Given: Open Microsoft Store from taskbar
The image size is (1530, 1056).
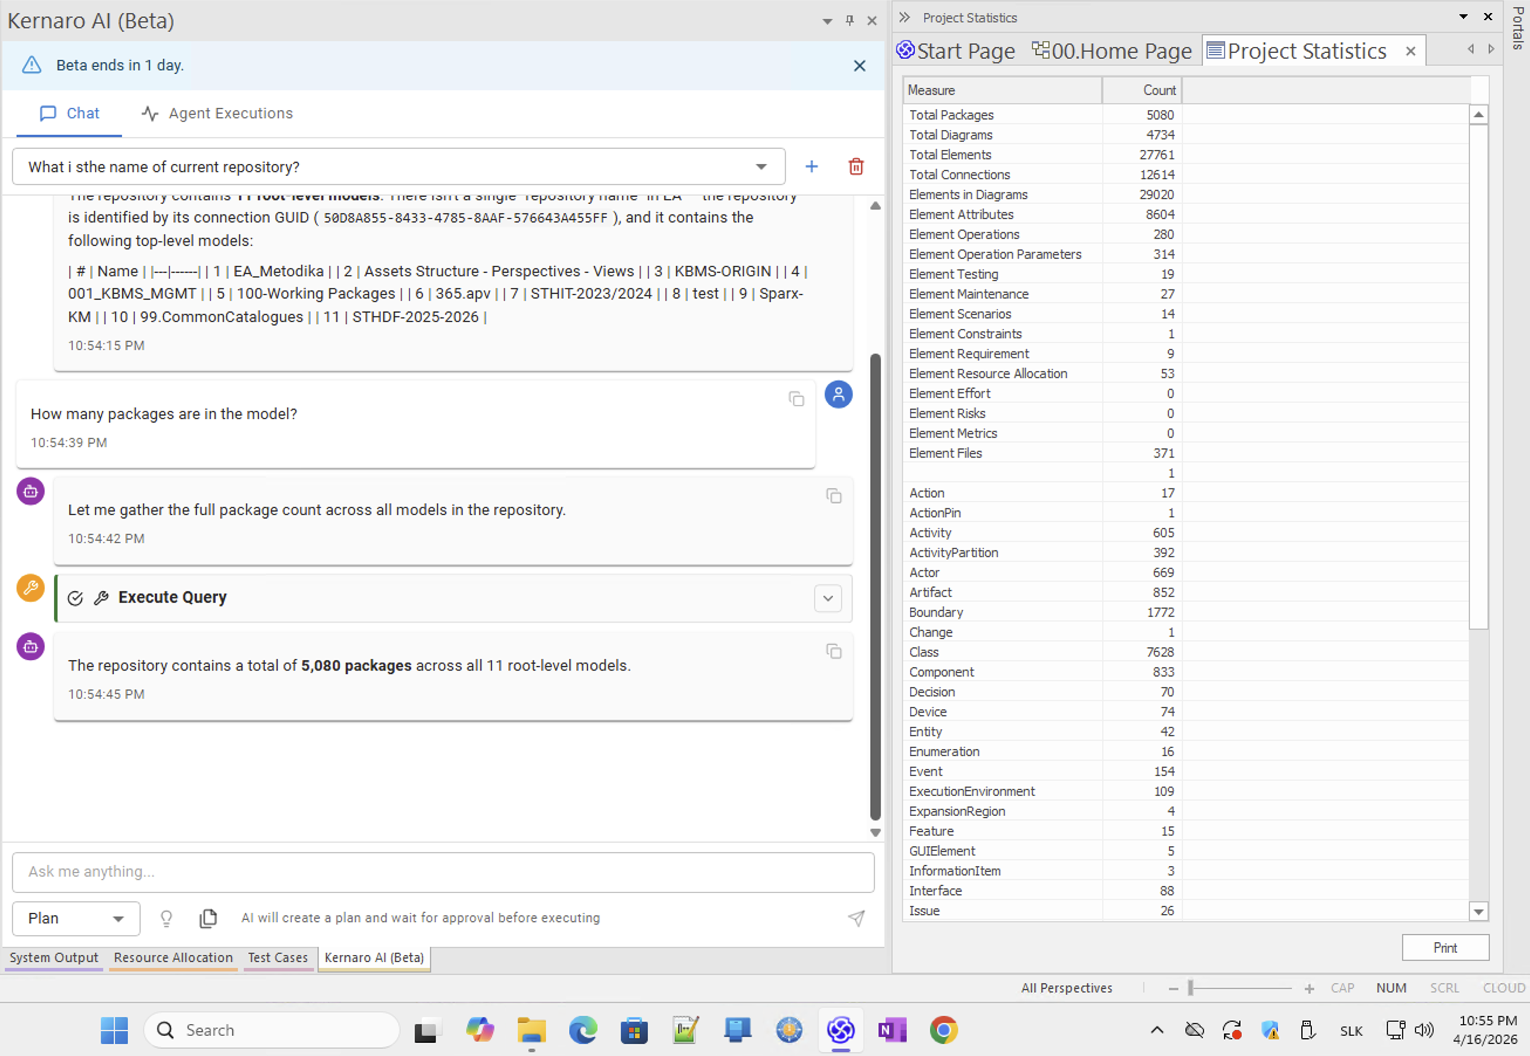Looking at the screenshot, I should 634,1030.
